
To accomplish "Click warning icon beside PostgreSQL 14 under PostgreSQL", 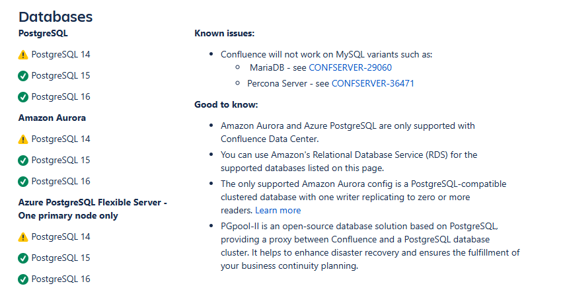I will [x=23, y=55].
